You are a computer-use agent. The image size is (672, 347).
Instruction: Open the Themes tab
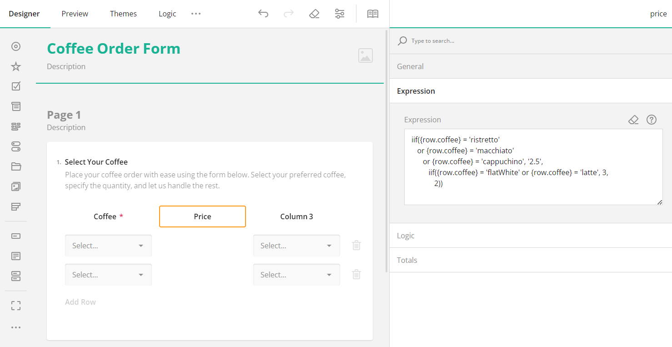[123, 14]
